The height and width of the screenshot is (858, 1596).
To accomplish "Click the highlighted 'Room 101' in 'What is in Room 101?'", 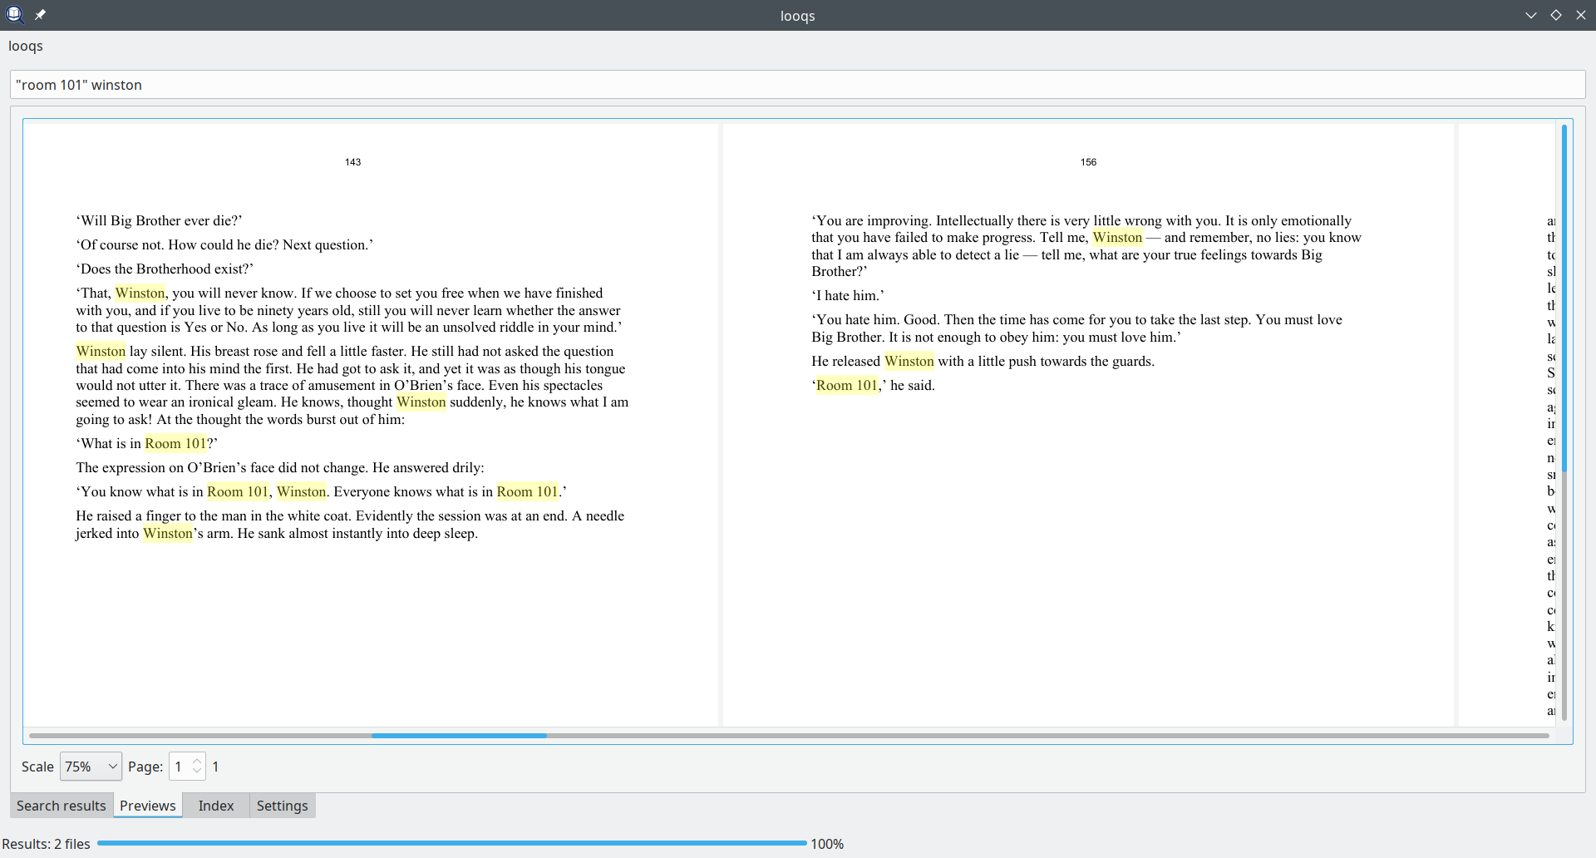I will tap(175, 443).
